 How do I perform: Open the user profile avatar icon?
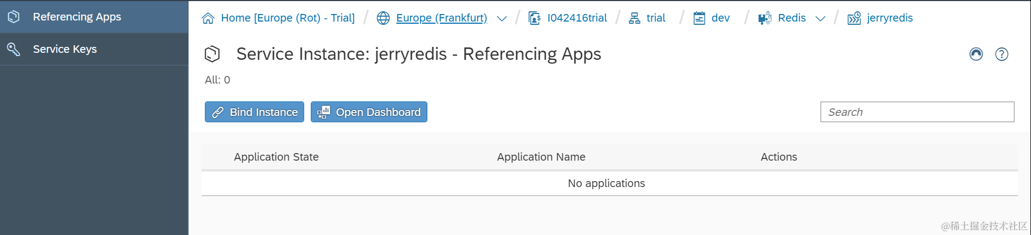click(x=976, y=54)
